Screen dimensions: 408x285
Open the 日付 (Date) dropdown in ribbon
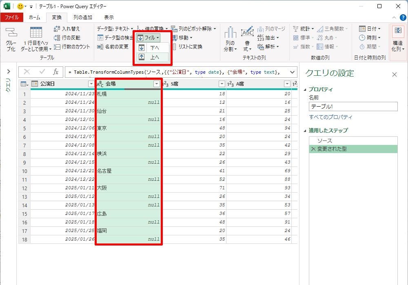(x=370, y=28)
